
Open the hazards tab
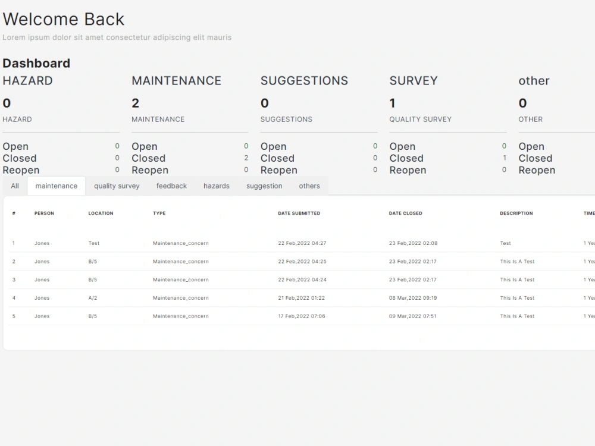point(217,186)
